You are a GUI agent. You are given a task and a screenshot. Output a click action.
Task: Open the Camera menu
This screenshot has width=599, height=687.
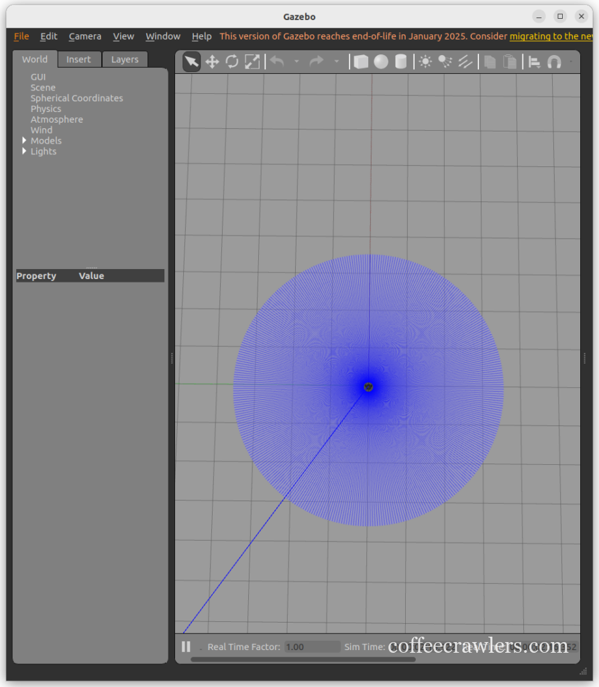[x=85, y=36]
